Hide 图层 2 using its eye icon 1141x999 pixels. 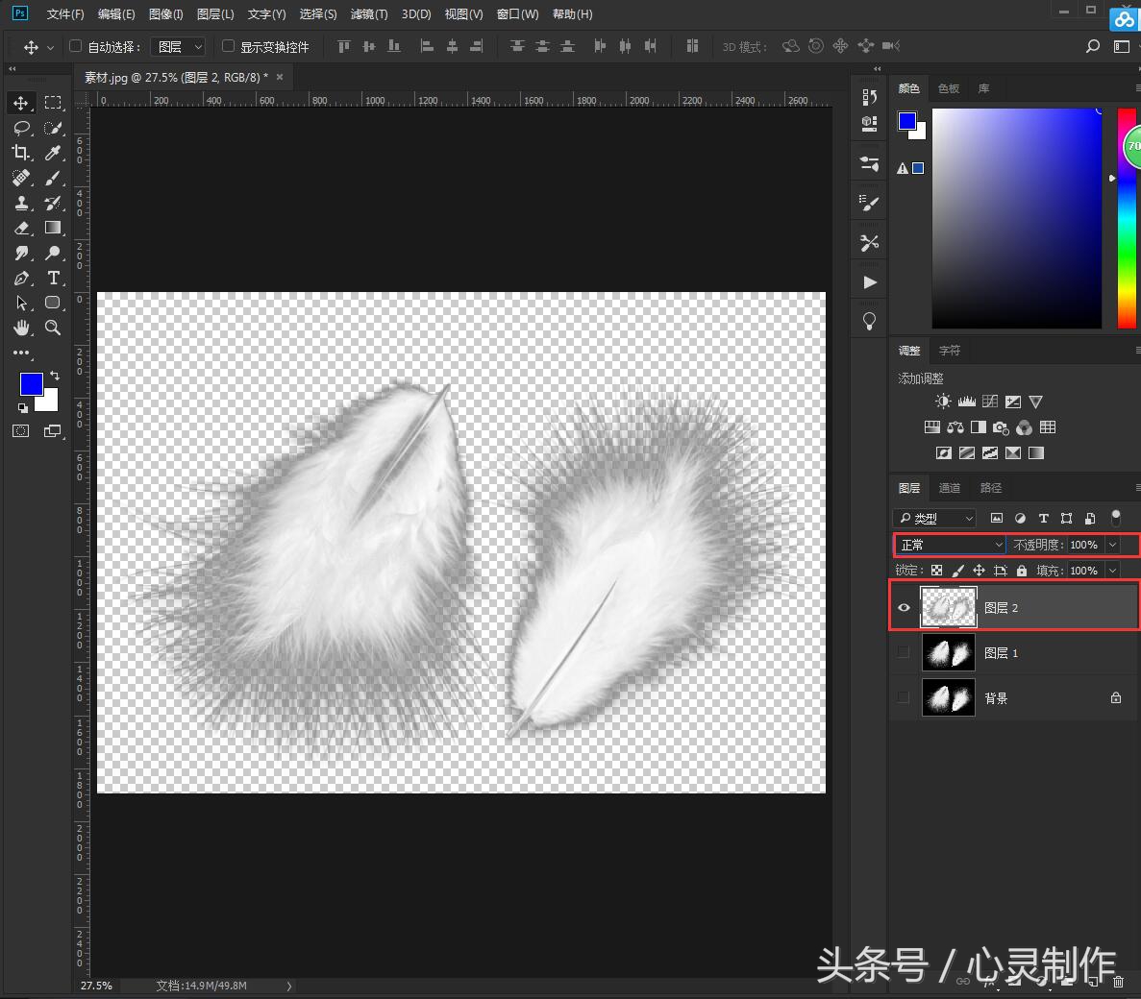click(x=904, y=608)
